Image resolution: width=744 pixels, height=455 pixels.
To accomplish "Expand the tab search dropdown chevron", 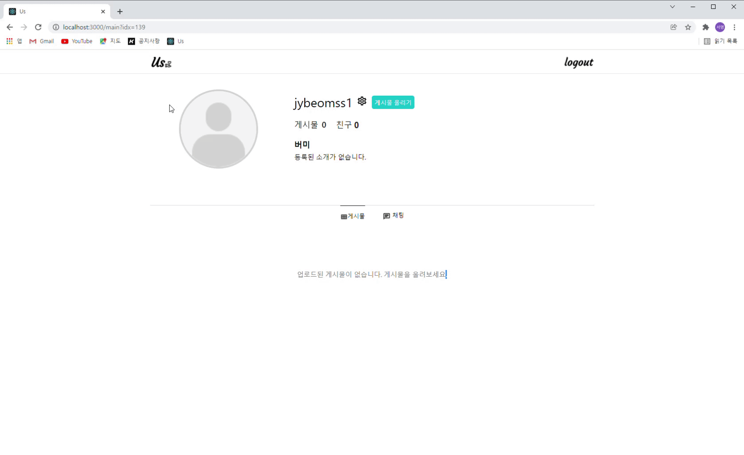I will (x=672, y=7).
